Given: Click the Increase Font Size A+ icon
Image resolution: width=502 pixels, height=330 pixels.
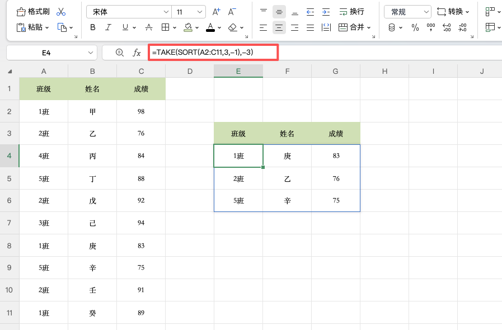Looking at the screenshot, I should coord(216,11).
